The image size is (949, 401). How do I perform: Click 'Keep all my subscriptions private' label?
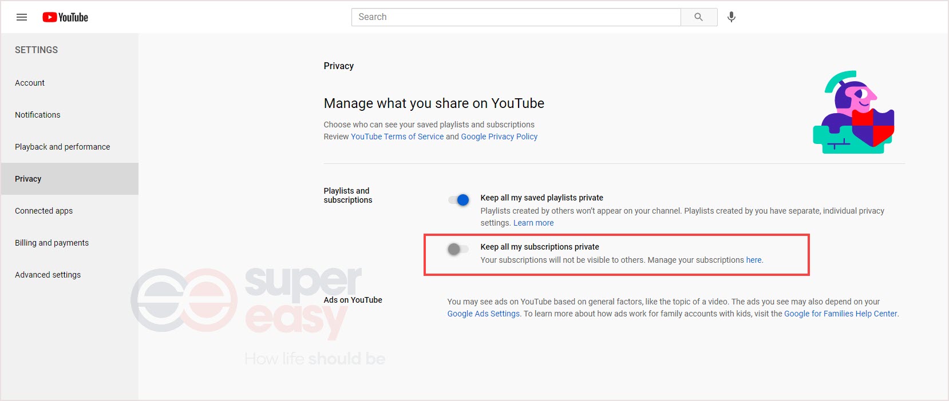[540, 247]
